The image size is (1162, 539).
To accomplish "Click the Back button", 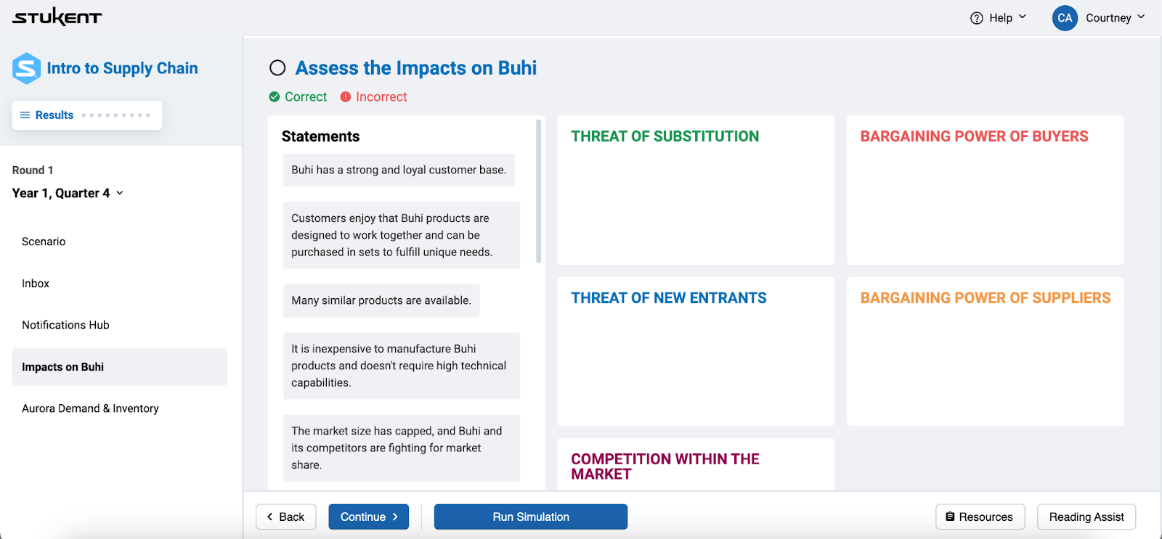I will click(x=286, y=517).
